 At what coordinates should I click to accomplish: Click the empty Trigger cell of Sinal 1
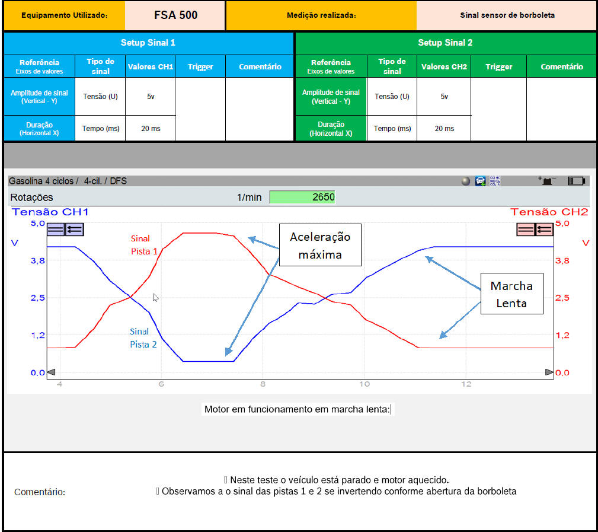pyautogui.click(x=200, y=109)
